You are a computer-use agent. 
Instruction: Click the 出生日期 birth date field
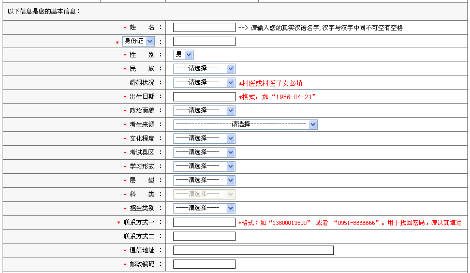[x=204, y=96]
